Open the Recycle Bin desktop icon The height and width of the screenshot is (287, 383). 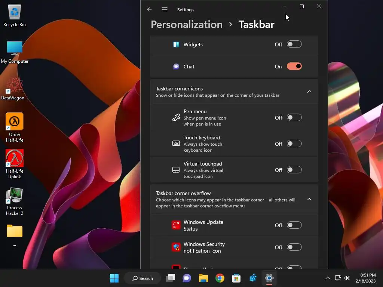[x=15, y=15]
